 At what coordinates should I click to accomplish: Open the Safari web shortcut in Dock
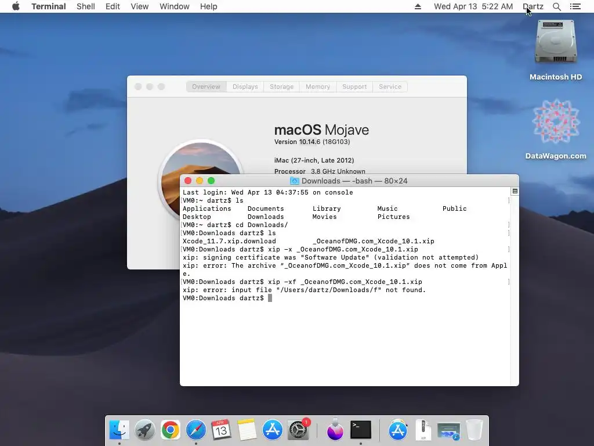coord(448,431)
